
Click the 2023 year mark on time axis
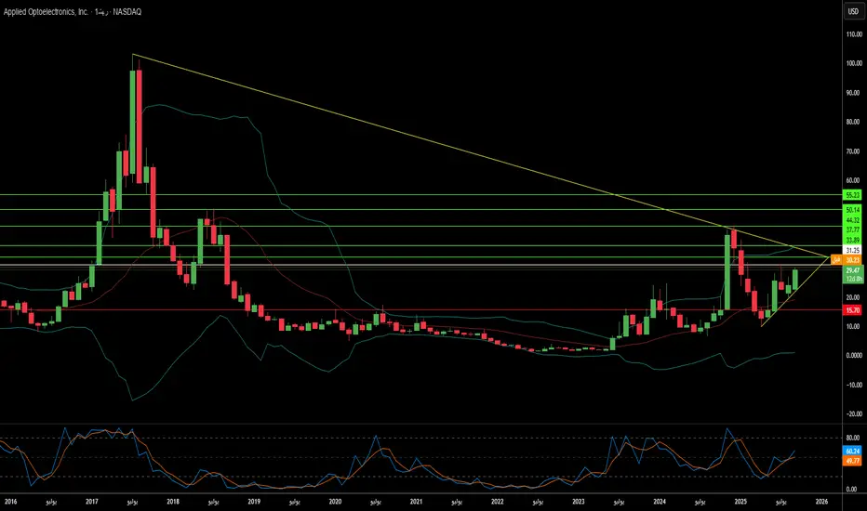pyautogui.click(x=579, y=502)
